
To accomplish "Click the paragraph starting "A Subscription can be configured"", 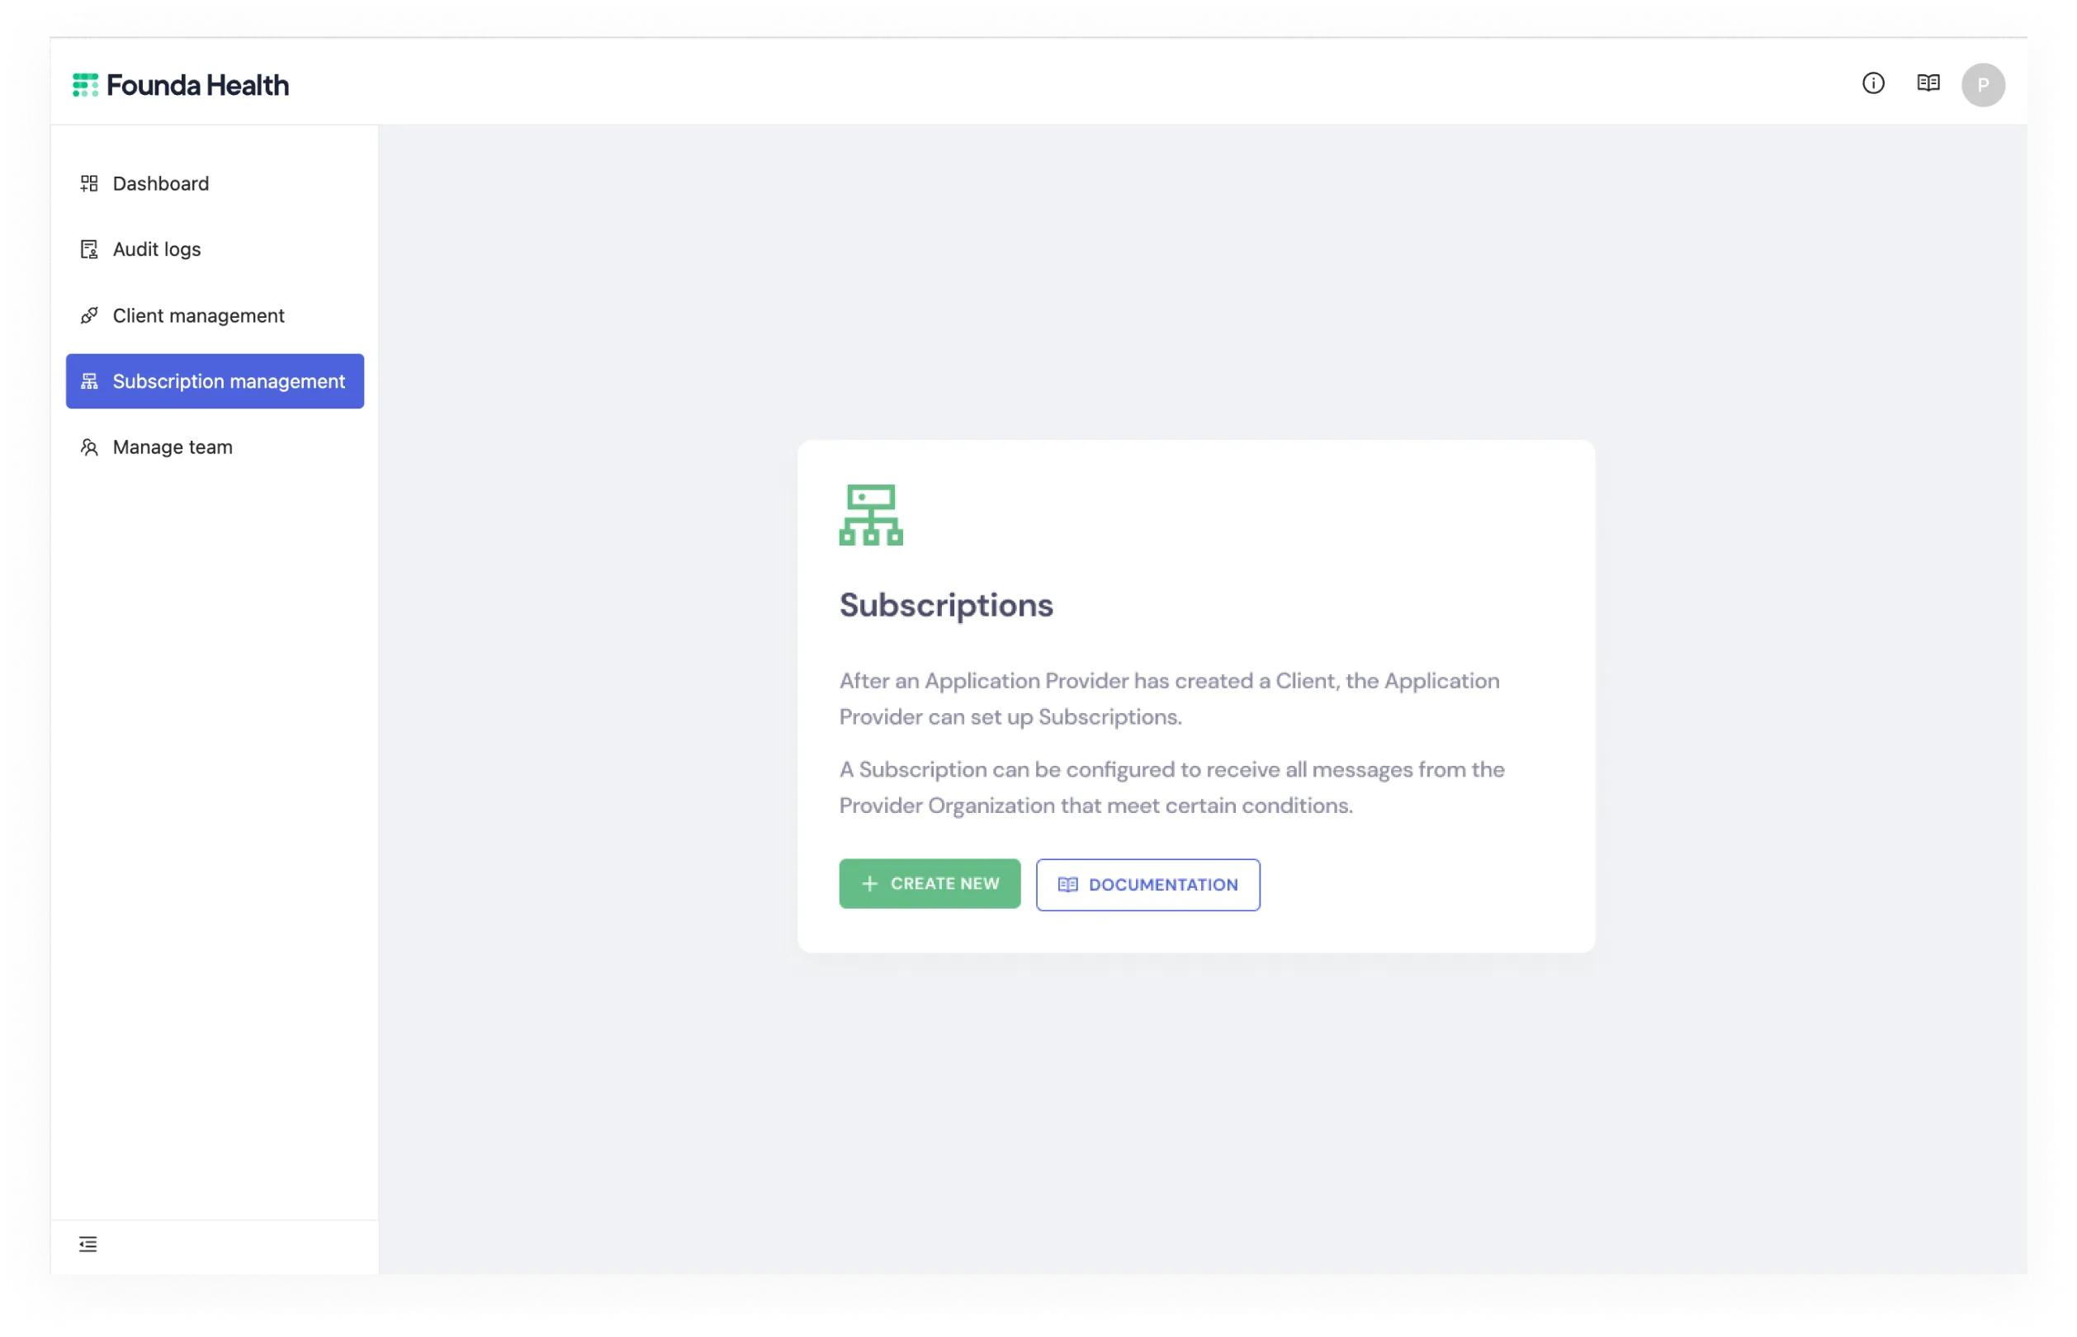I will coord(1171,787).
